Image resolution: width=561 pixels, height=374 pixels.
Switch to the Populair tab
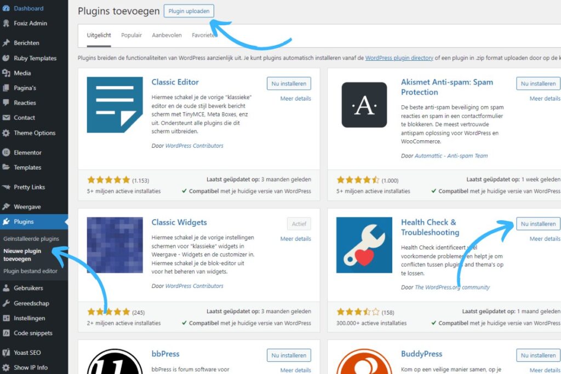pyautogui.click(x=131, y=35)
